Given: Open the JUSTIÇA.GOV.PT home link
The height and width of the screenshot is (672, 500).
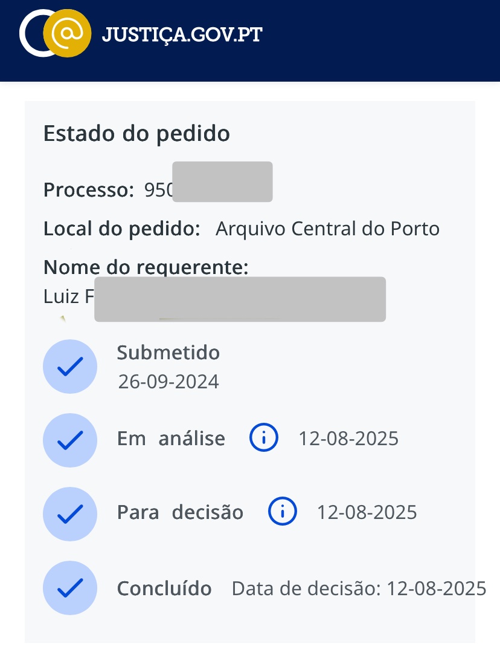Looking at the screenshot, I should pos(182,34).
